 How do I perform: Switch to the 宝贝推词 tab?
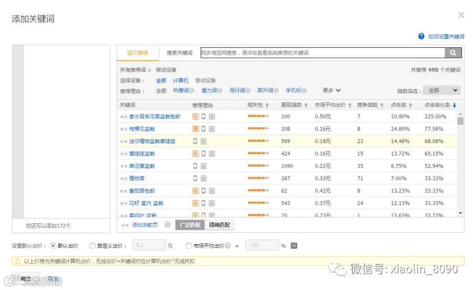coord(138,53)
